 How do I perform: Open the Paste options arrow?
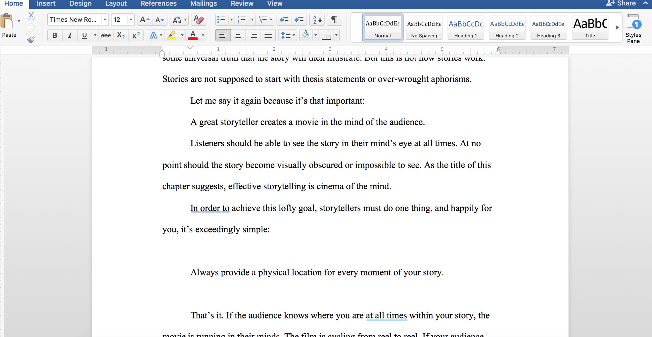19,21
